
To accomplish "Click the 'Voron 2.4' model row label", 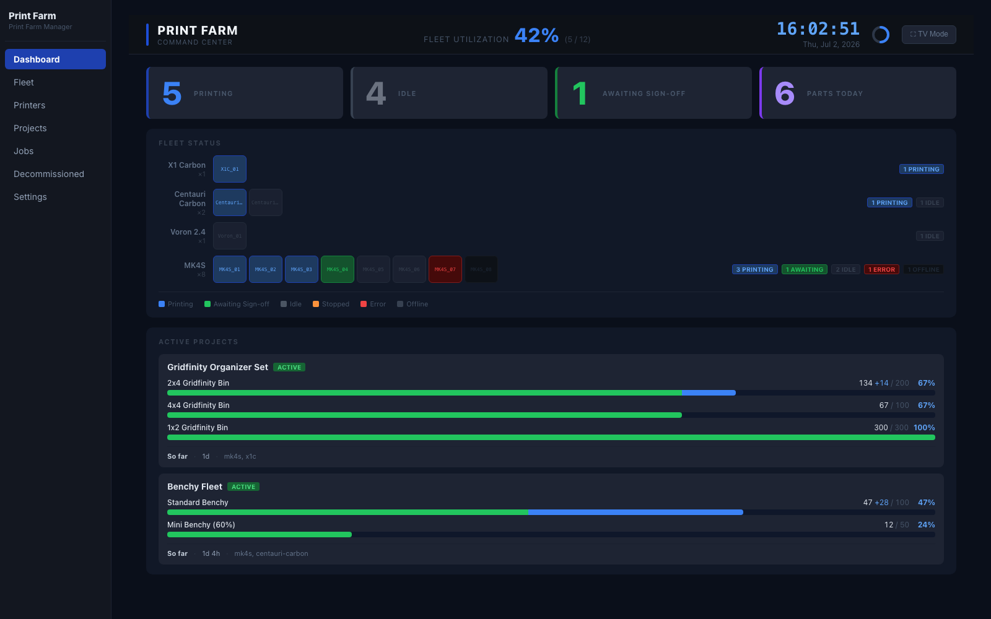I will [188, 232].
